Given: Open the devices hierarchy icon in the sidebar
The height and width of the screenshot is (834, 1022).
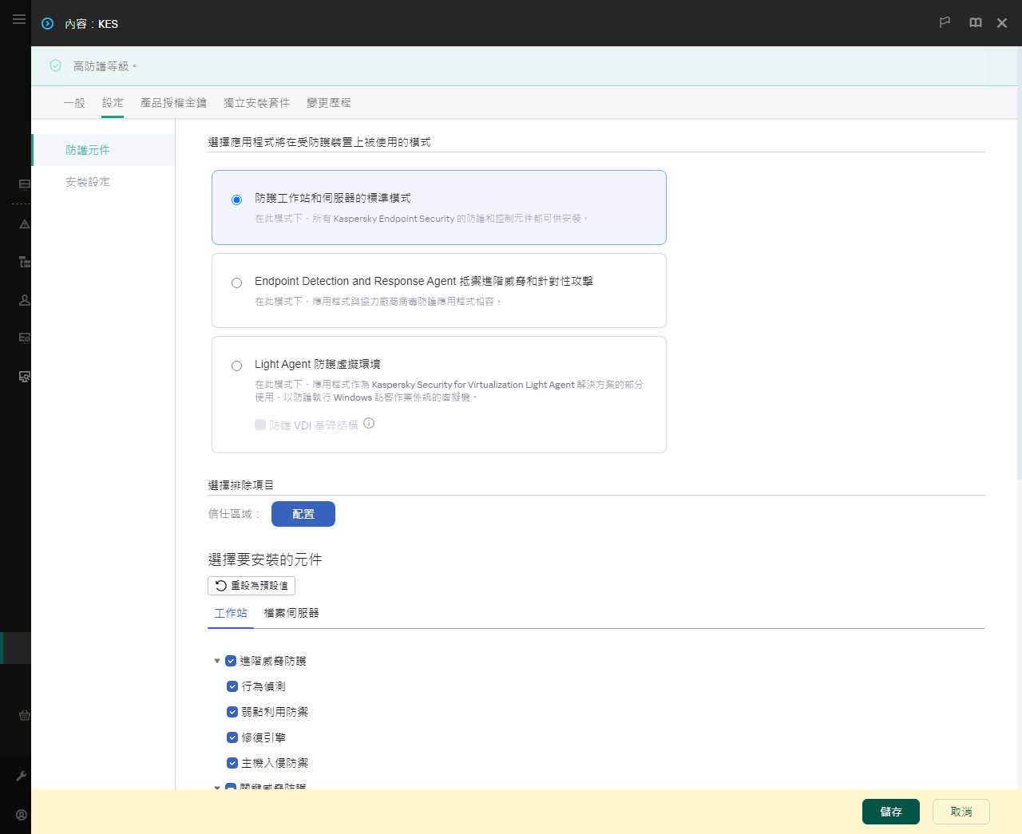Looking at the screenshot, I should (x=23, y=261).
